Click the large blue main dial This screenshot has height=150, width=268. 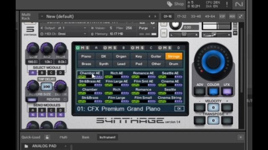point(213,62)
